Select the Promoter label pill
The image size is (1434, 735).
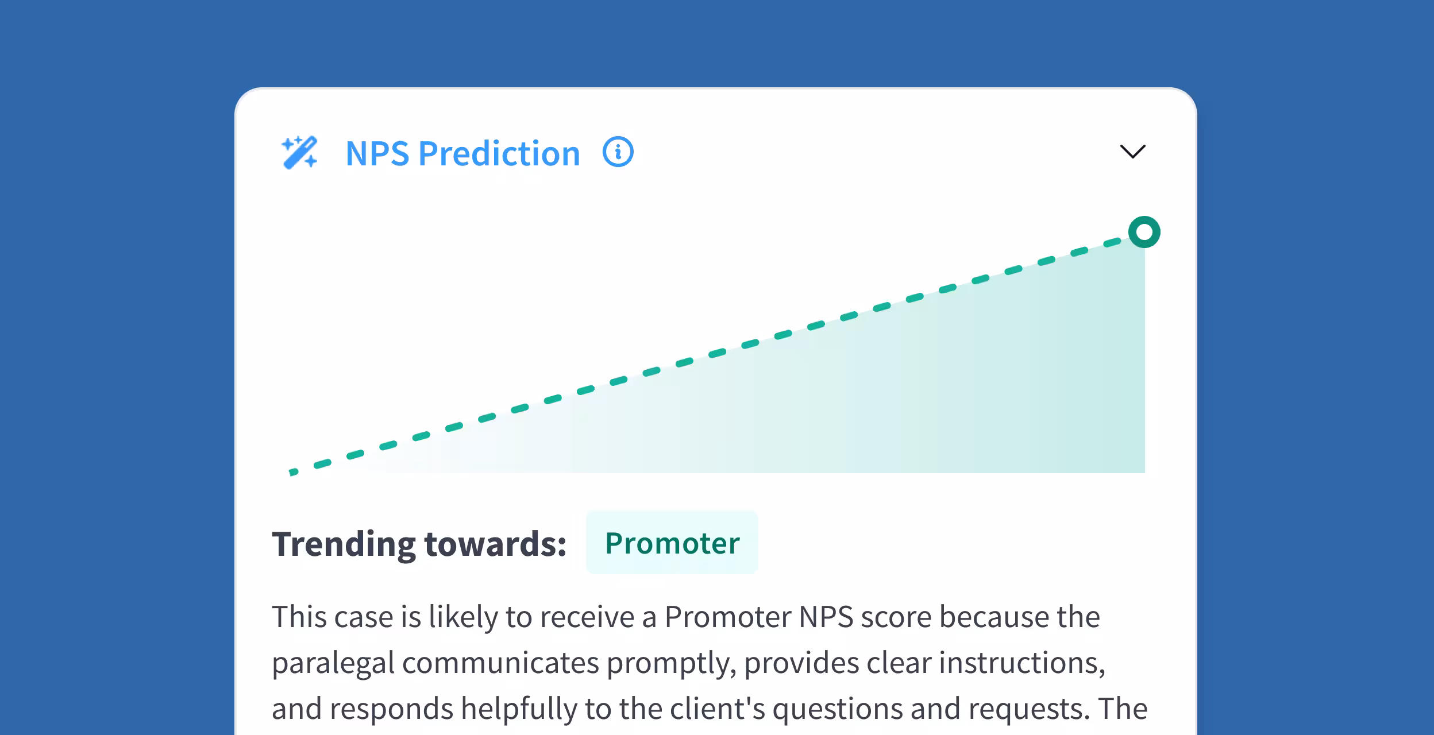672,543
